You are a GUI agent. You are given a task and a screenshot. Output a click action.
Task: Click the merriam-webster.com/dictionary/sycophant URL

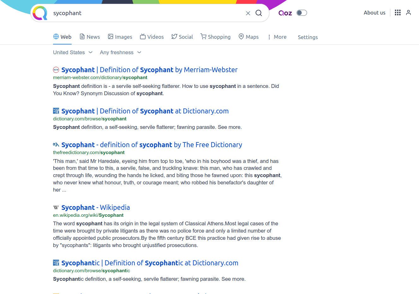(100, 78)
